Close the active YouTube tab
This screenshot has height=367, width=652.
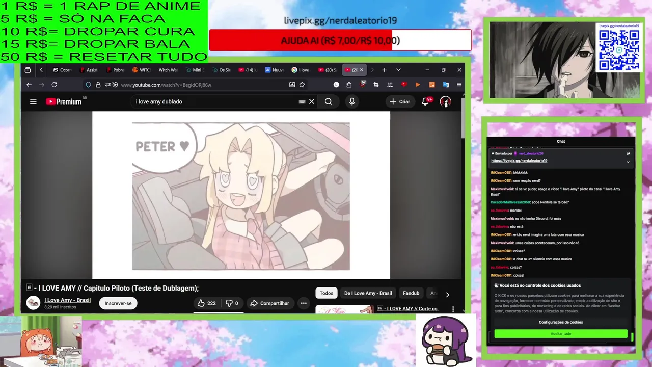361,70
